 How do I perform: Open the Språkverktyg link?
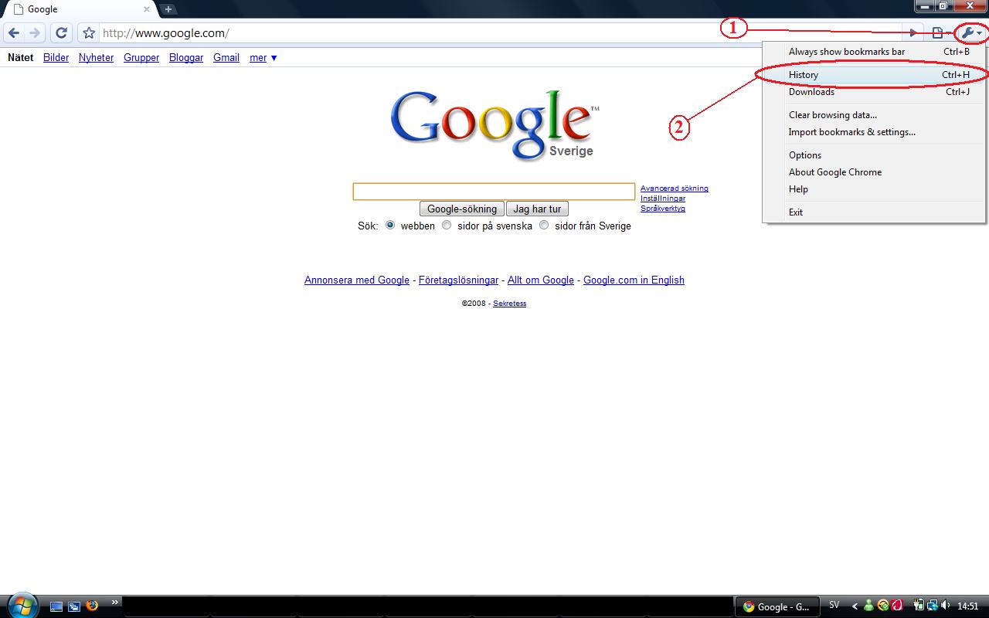pos(663,209)
